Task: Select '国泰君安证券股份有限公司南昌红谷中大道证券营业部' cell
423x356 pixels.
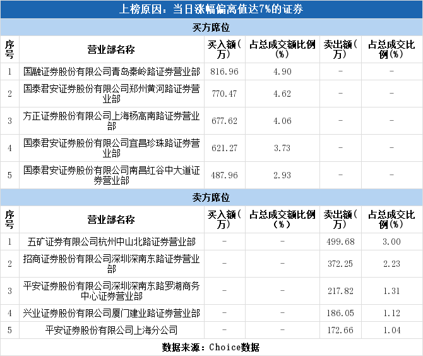Action: tap(111, 175)
